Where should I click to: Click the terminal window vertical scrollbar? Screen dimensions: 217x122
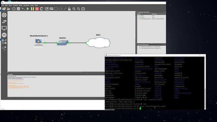coord(205,83)
